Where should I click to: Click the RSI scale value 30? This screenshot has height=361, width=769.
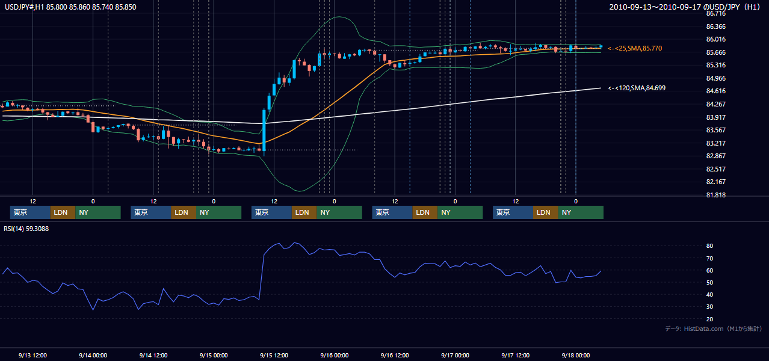710,306
